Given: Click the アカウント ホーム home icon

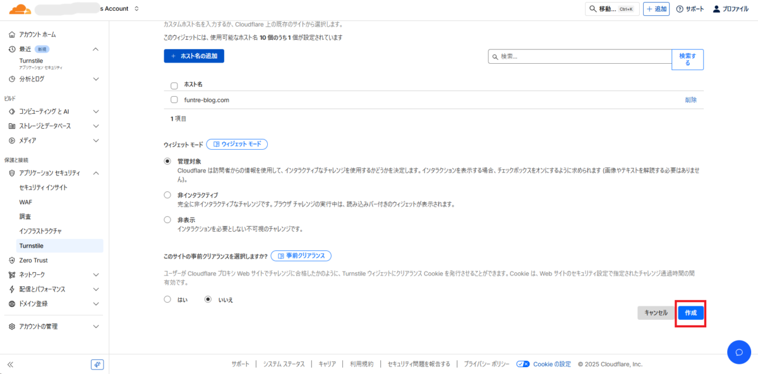Looking at the screenshot, I should 12,34.
